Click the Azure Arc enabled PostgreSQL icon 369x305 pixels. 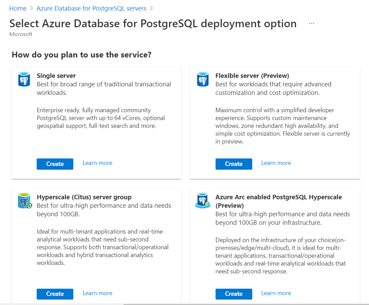[x=203, y=201]
